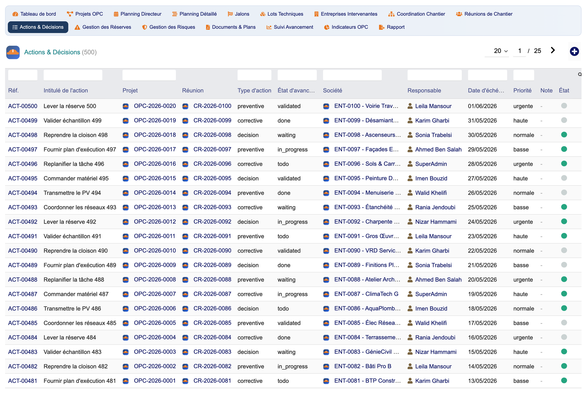Toggle État indicator for ACT-00493
The width and height of the screenshot is (587, 410).
coord(564,207)
